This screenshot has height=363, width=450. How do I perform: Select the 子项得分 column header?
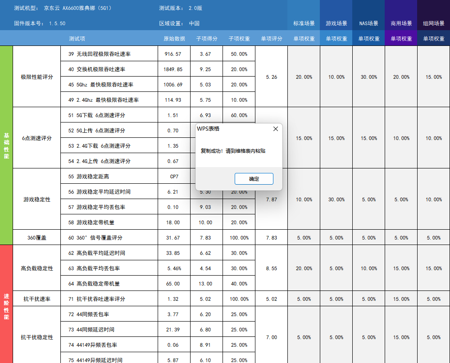(206, 39)
